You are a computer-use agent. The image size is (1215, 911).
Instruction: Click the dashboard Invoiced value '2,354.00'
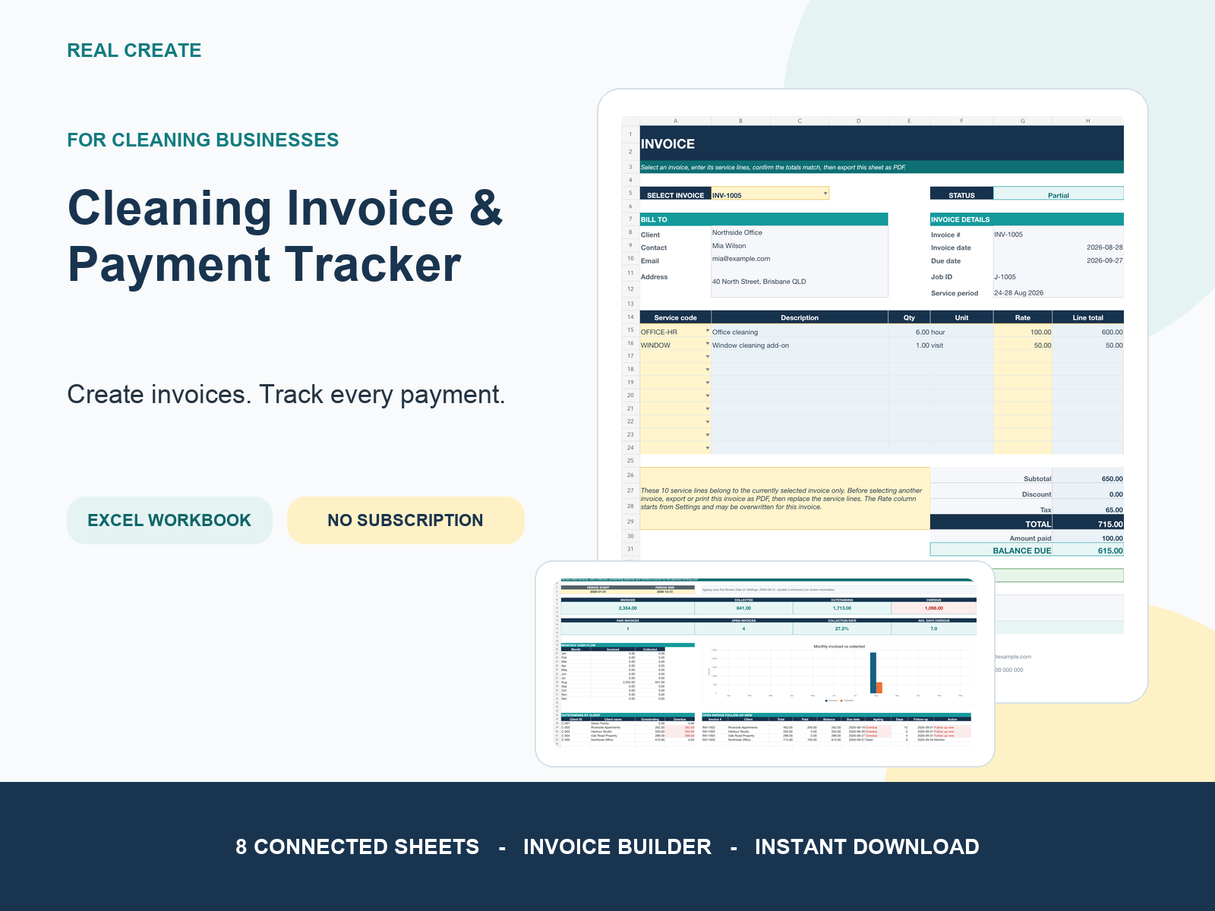pos(627,608)
